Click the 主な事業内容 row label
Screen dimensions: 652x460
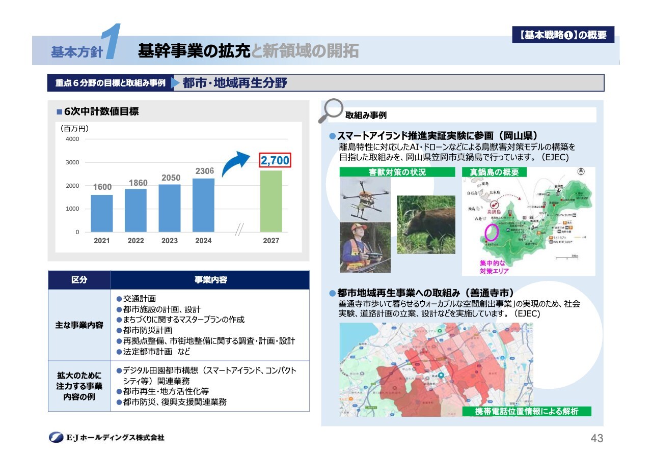pyautogui.click(x=79, y=325)
